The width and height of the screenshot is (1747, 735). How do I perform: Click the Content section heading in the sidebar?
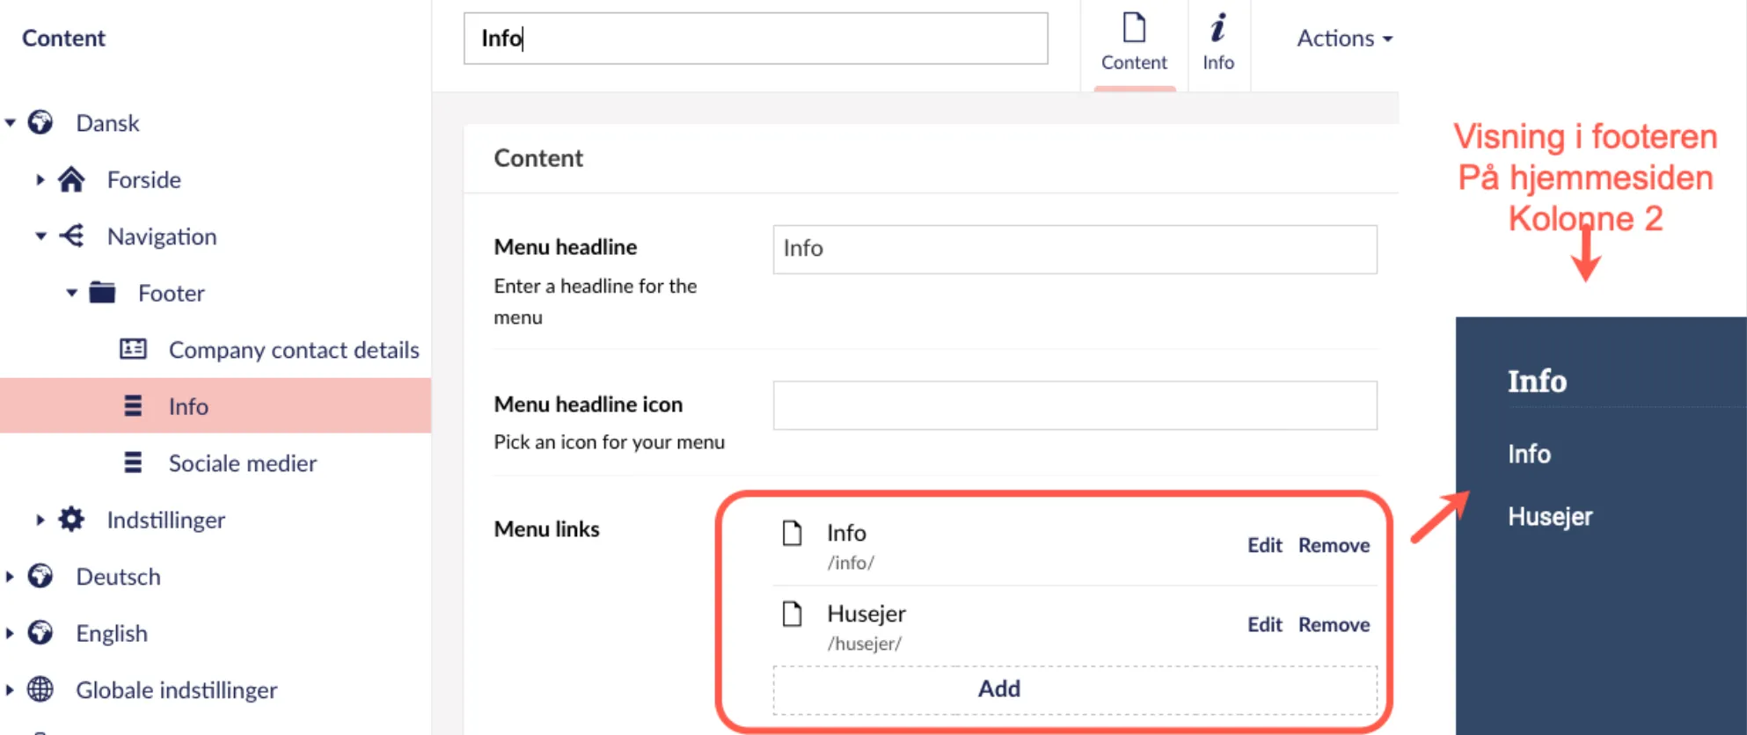(x=63, y=38)
